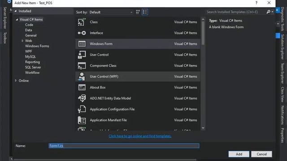Pick the Application Manifest File icon

[82, 120]
